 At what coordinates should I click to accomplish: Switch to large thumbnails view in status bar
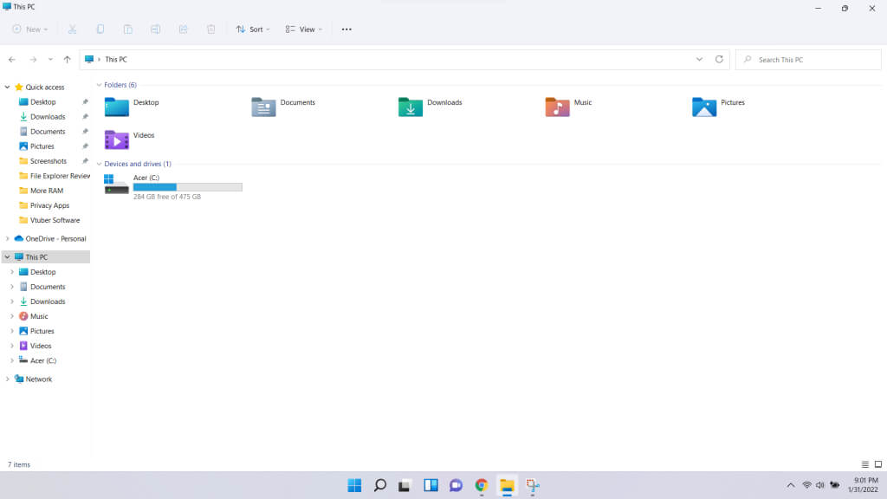877,465
